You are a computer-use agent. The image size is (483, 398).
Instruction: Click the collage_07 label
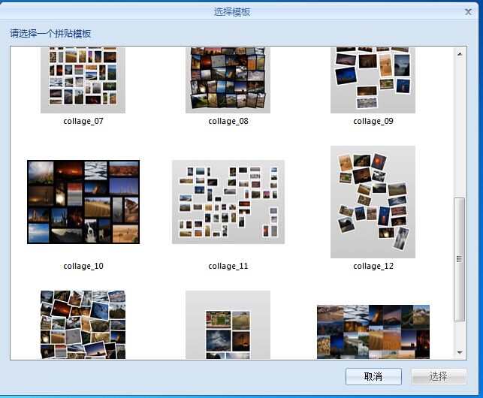(x=83, y=121)
